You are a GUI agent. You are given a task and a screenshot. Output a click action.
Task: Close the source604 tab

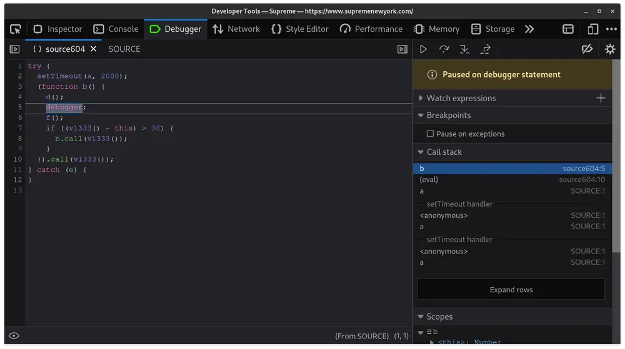point(93,49)
